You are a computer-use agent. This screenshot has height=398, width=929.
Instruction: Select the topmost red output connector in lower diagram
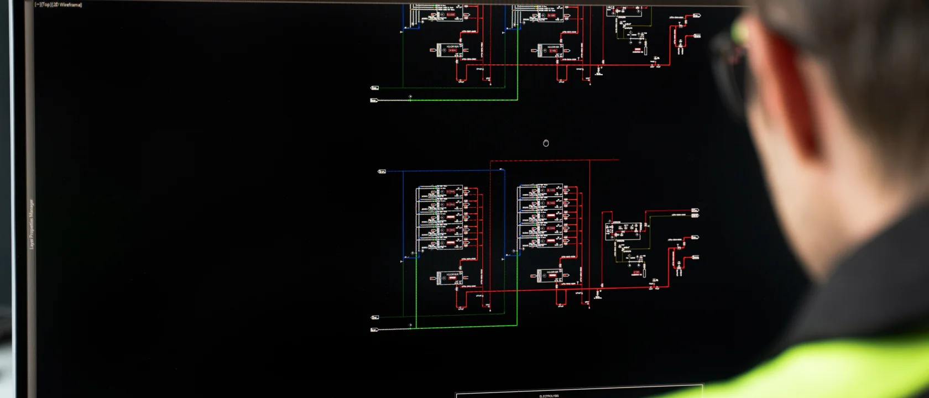click(x=695, y=211)
